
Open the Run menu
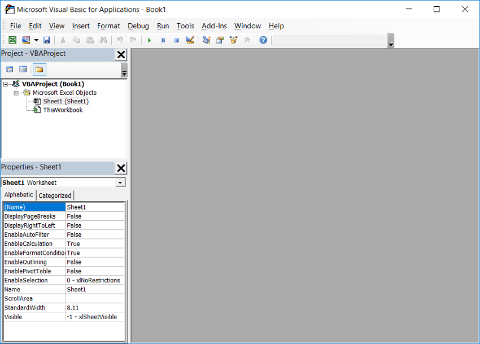click(x=163, y=26)
